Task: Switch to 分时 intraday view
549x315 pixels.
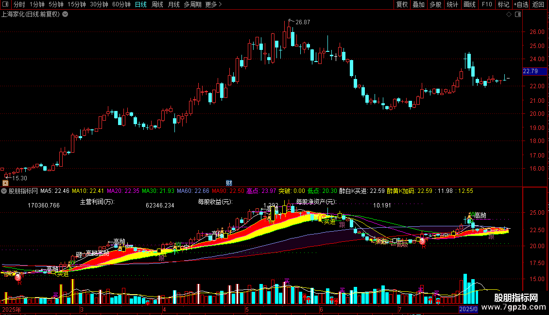Action: 19,4
